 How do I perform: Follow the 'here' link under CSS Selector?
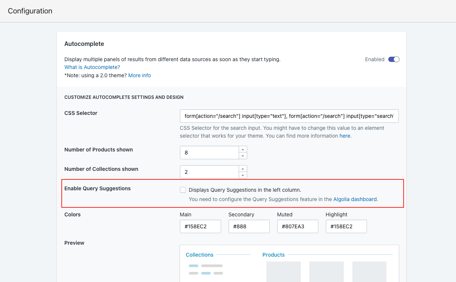click(x=345, y=136)
